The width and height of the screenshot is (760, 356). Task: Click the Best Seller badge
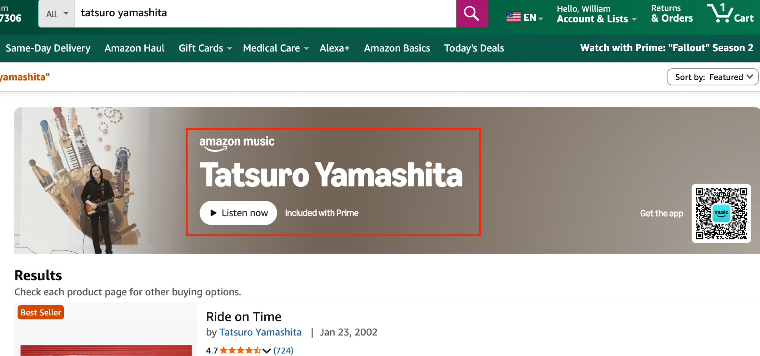tap(41, 312)
